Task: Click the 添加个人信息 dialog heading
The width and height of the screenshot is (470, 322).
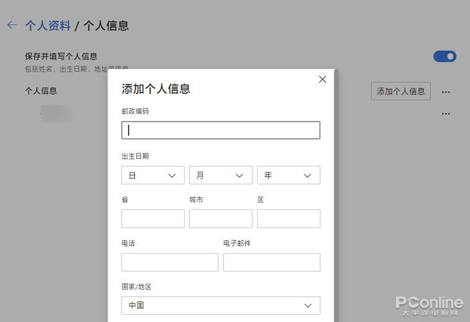Action: pyautogui.click(x=156, y=89)
